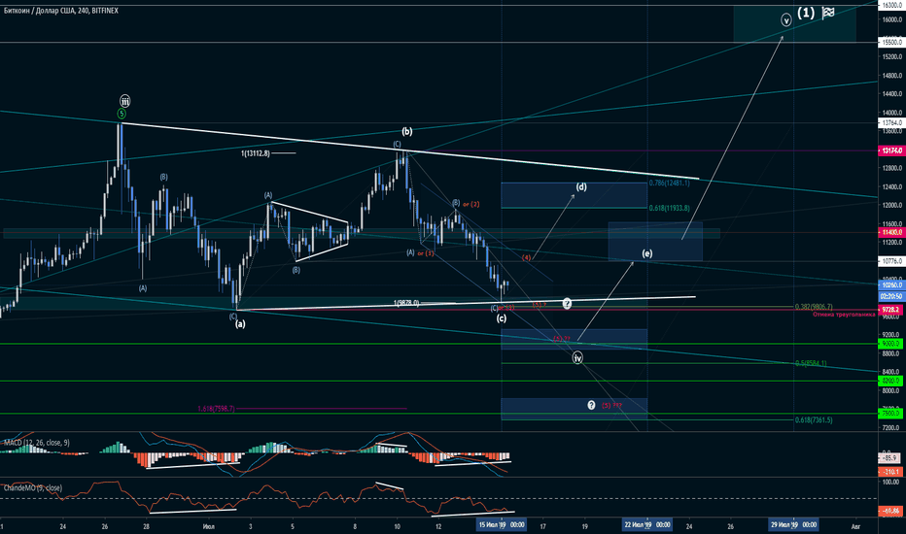This screenshot has width=906, height=534.
Task: Click the (A) label above small triangle pattern
Action: coord(268,196)
